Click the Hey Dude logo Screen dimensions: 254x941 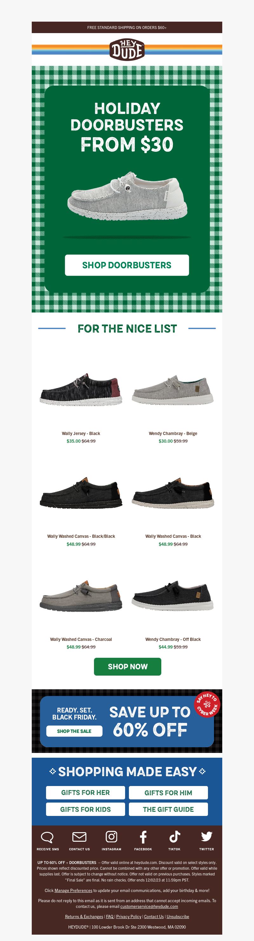[x=127, y=49]
